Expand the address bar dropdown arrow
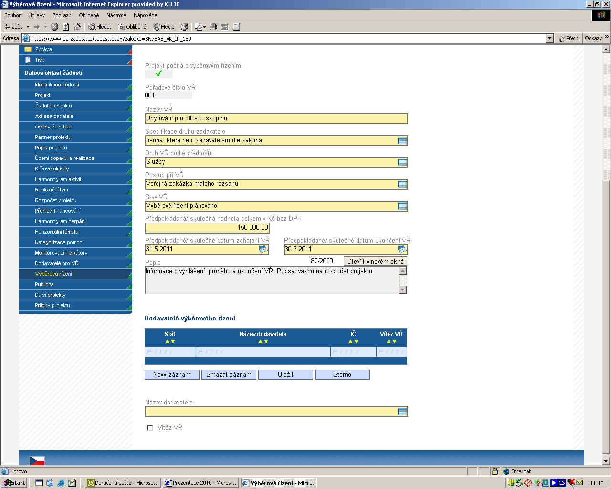Screen dimensions: 611x489 549,38
